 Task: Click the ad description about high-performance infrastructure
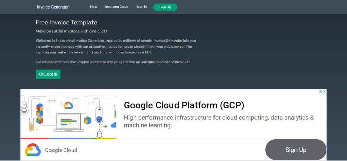pyautogui.click(x=219, y=122)
